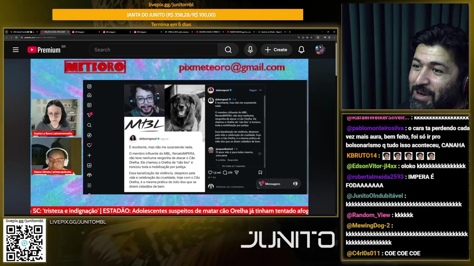Click @robertalmeida2593 chat username
Viewport: 474px width, 266px height.
point(375,177)
